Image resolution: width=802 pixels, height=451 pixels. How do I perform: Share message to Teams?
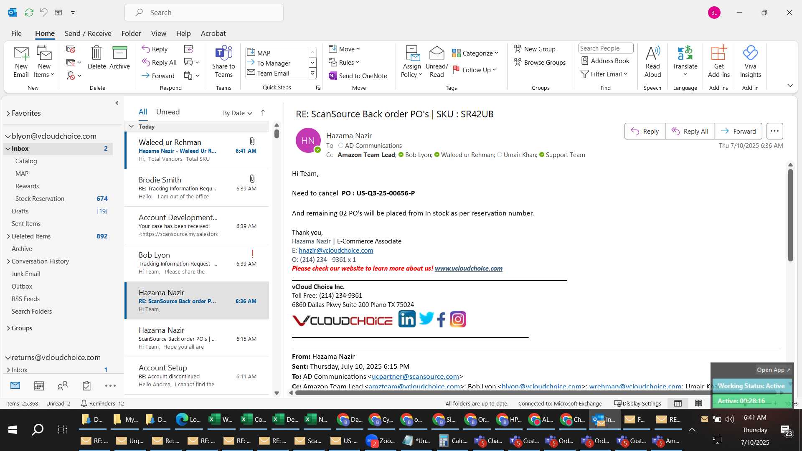tap(223, 62)
